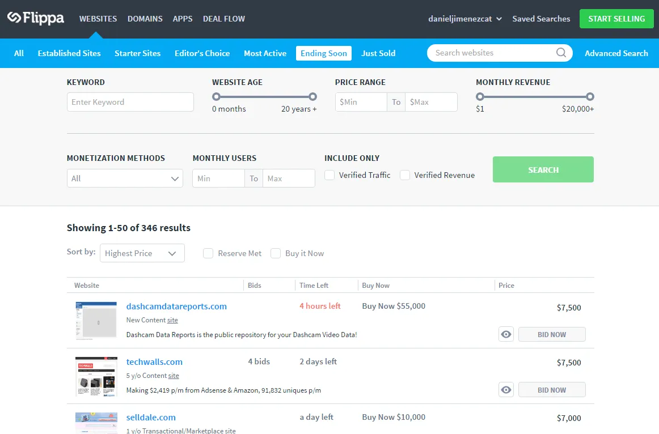Open techwalls.com thumbnail image
659x434 pixels.
[96, 377]
